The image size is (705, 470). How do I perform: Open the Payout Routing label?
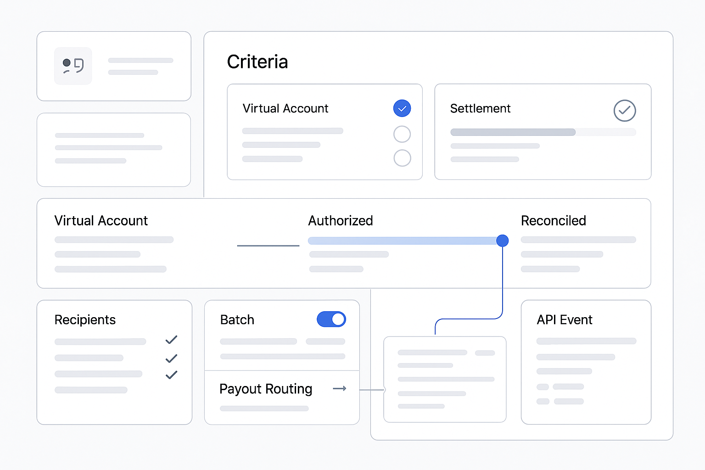266,389
